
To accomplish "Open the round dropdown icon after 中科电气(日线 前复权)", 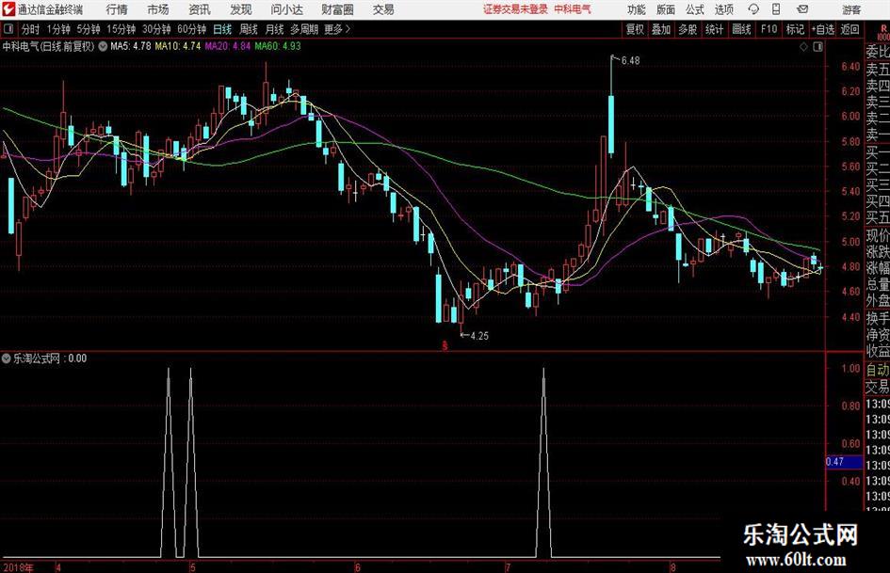I will (x=103, y=46).
